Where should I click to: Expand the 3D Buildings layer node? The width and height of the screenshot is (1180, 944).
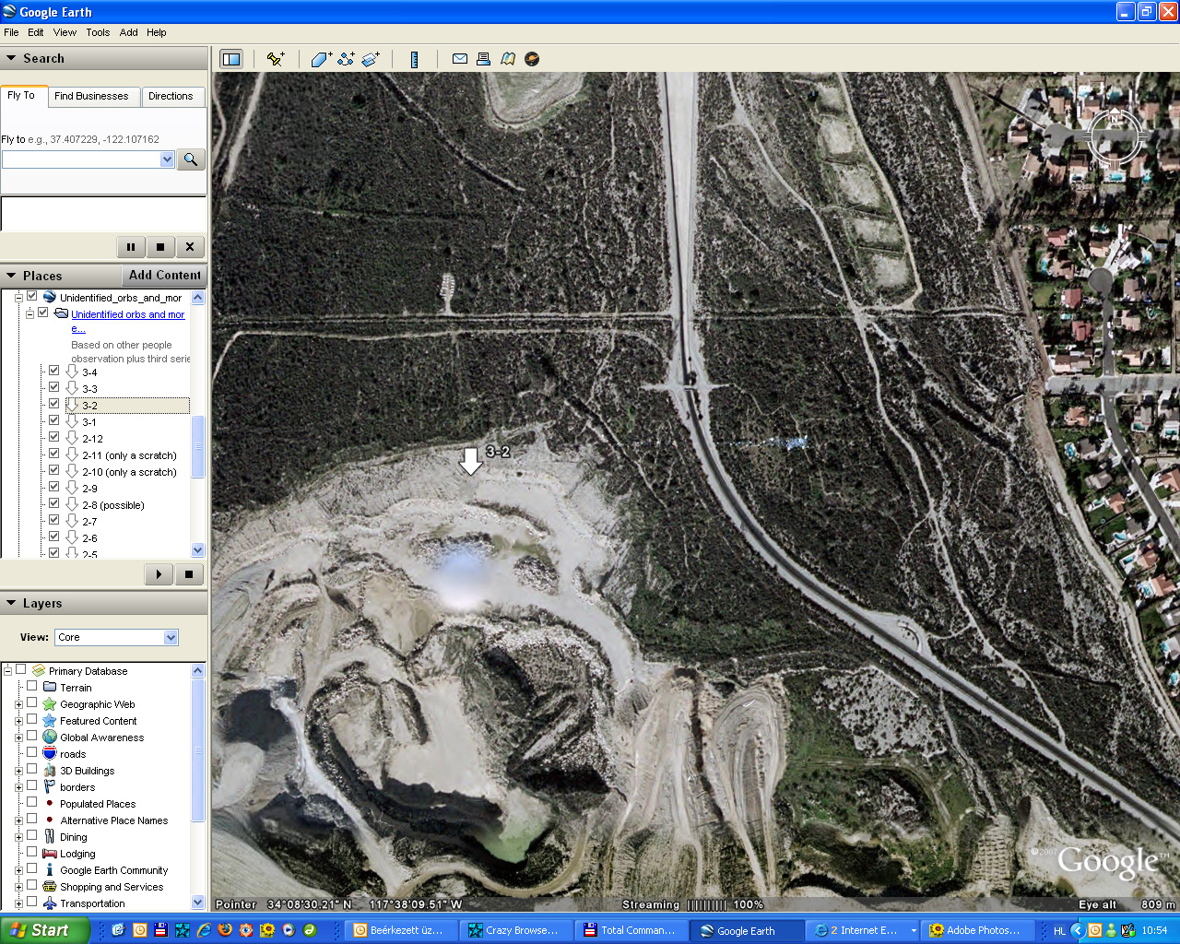18,771
